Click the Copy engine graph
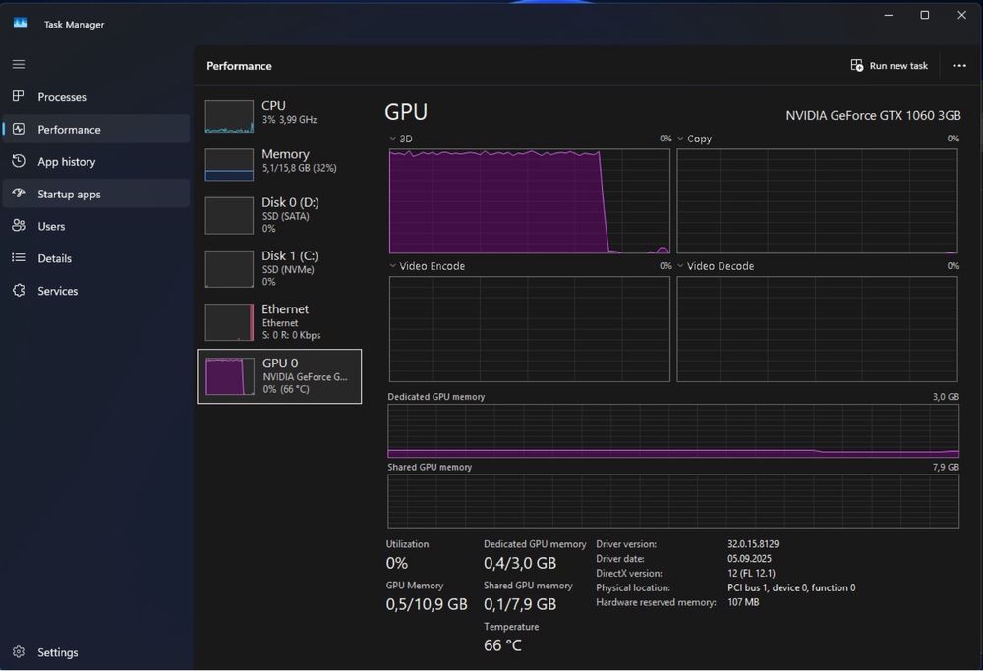 (x=817, y=201)
